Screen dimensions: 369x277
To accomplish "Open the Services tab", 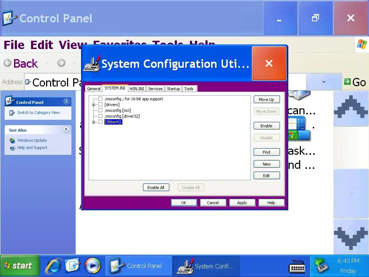I will pos(155,89).
